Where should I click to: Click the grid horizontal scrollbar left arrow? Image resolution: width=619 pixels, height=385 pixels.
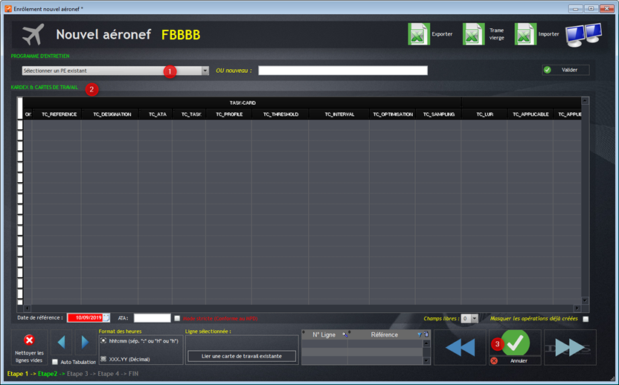tap(27, 308)
